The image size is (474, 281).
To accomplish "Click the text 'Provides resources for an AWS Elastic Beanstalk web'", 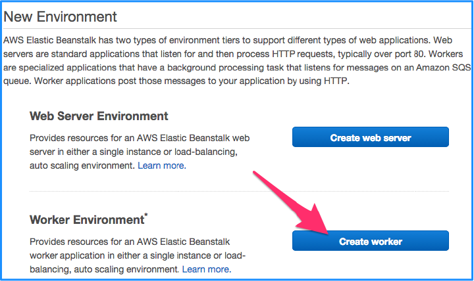I will coord(140,138).
